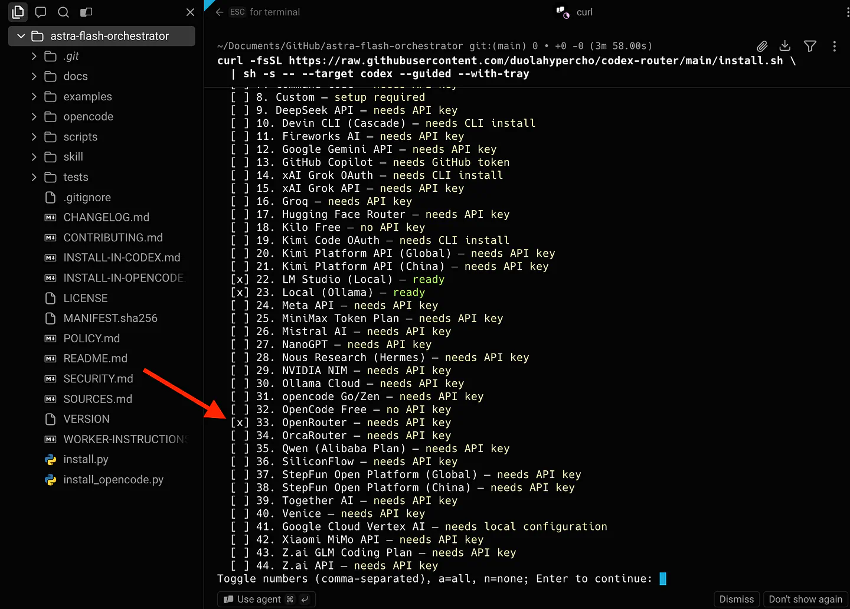Collapse the astra-flash-orchestrator root folder
This screenshot has width=850, height=609.
[21, 36]
